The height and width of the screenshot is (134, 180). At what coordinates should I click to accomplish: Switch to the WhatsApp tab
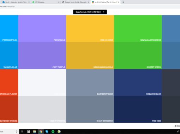[46, 2]
